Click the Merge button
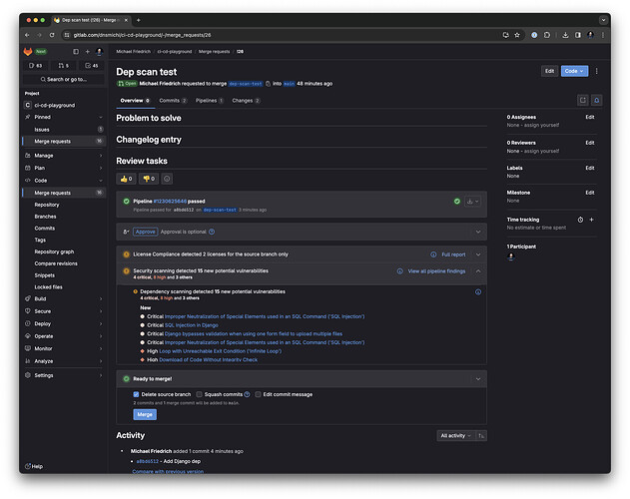630x499 pixels. point(145,414)
